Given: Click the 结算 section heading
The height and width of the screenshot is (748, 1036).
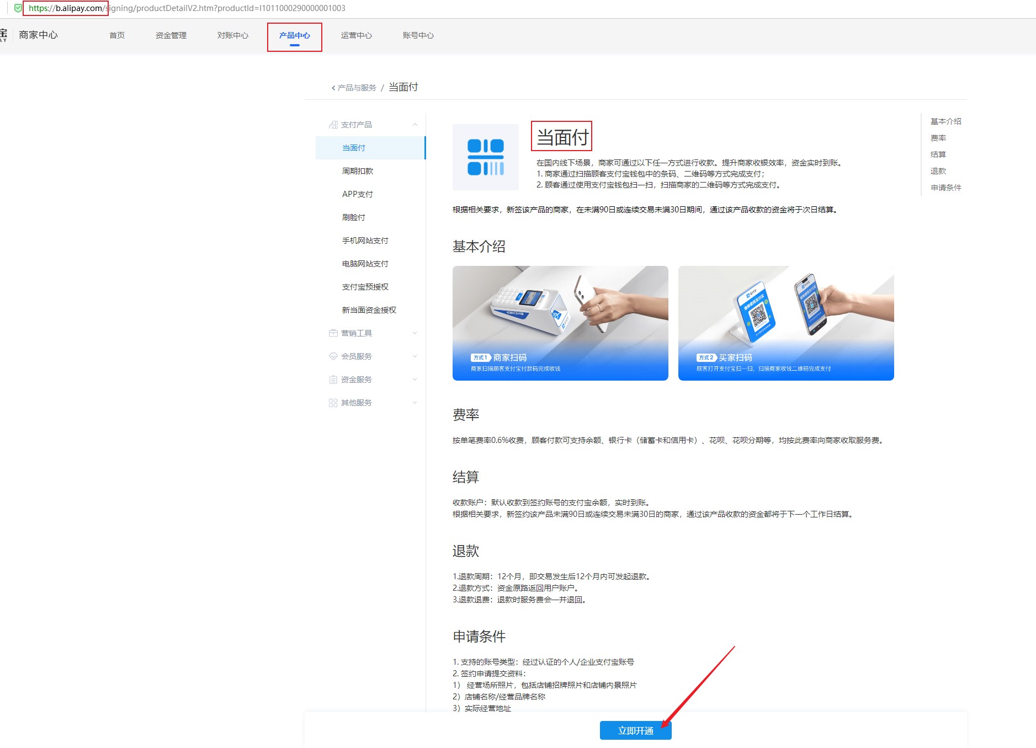Looking at the screenshot, I should click(466, 477).
